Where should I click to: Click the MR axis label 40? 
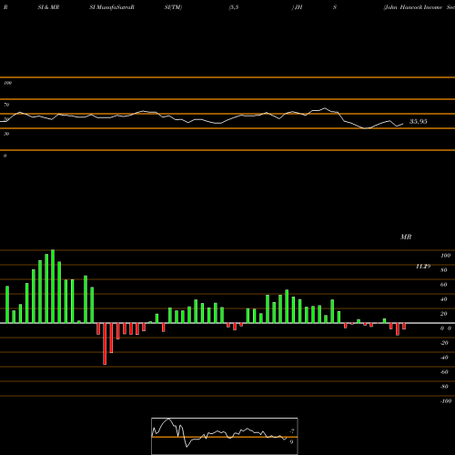[444, 299]
